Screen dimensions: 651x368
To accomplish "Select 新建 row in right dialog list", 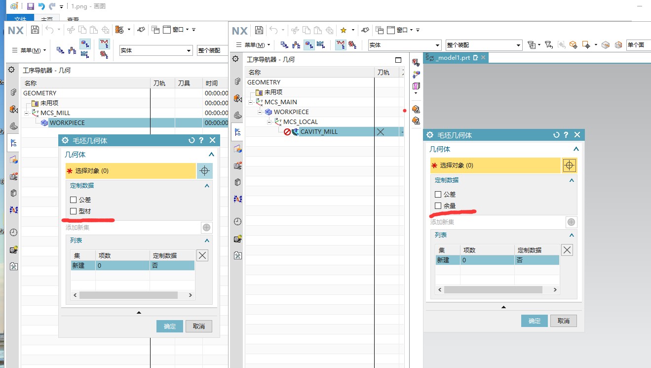I will coord(497,260).
